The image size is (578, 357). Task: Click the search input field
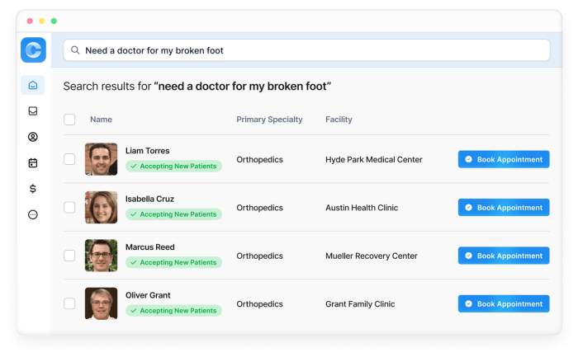[314, 50]
